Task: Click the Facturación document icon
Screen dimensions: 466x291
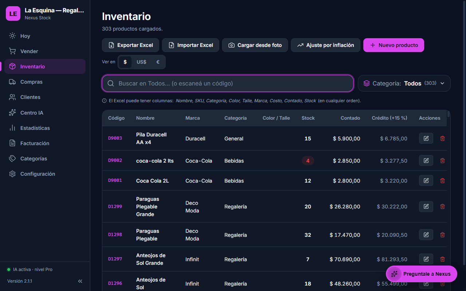Action: click(12, 143)
